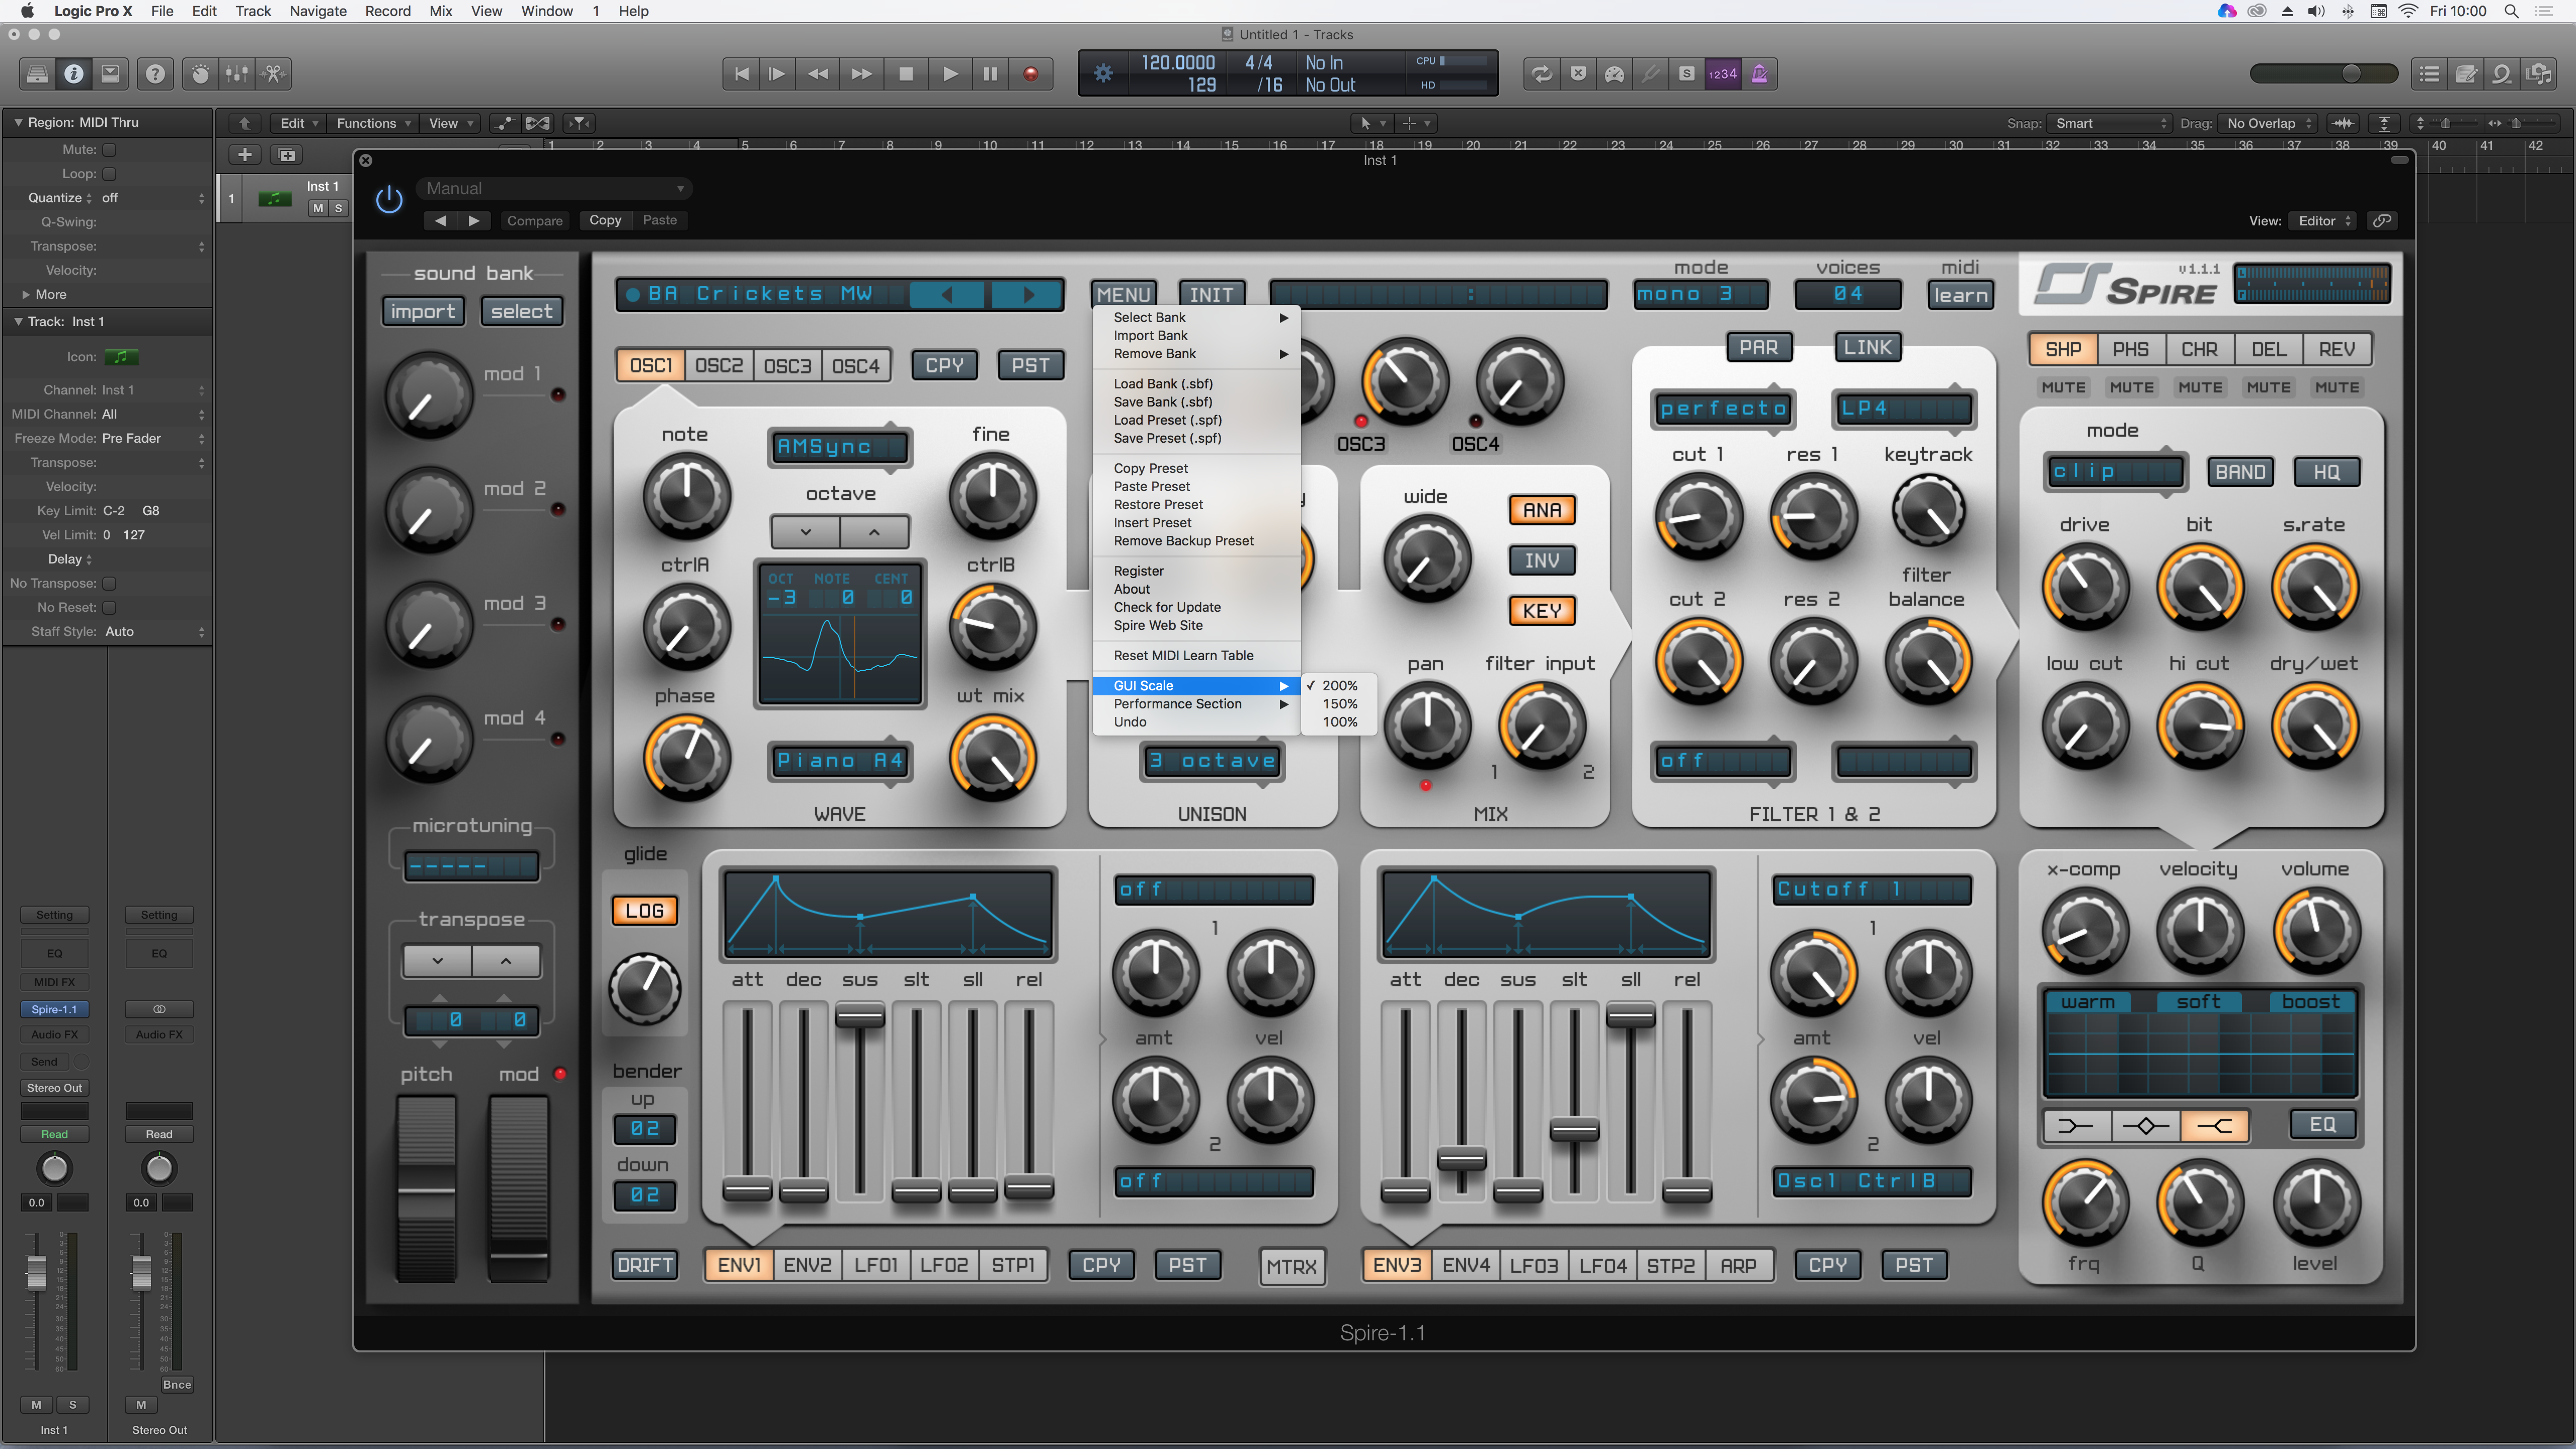Open the PHS effects tab
The width and height of the screenshot is (2576, 1449).
[2130, 350]
